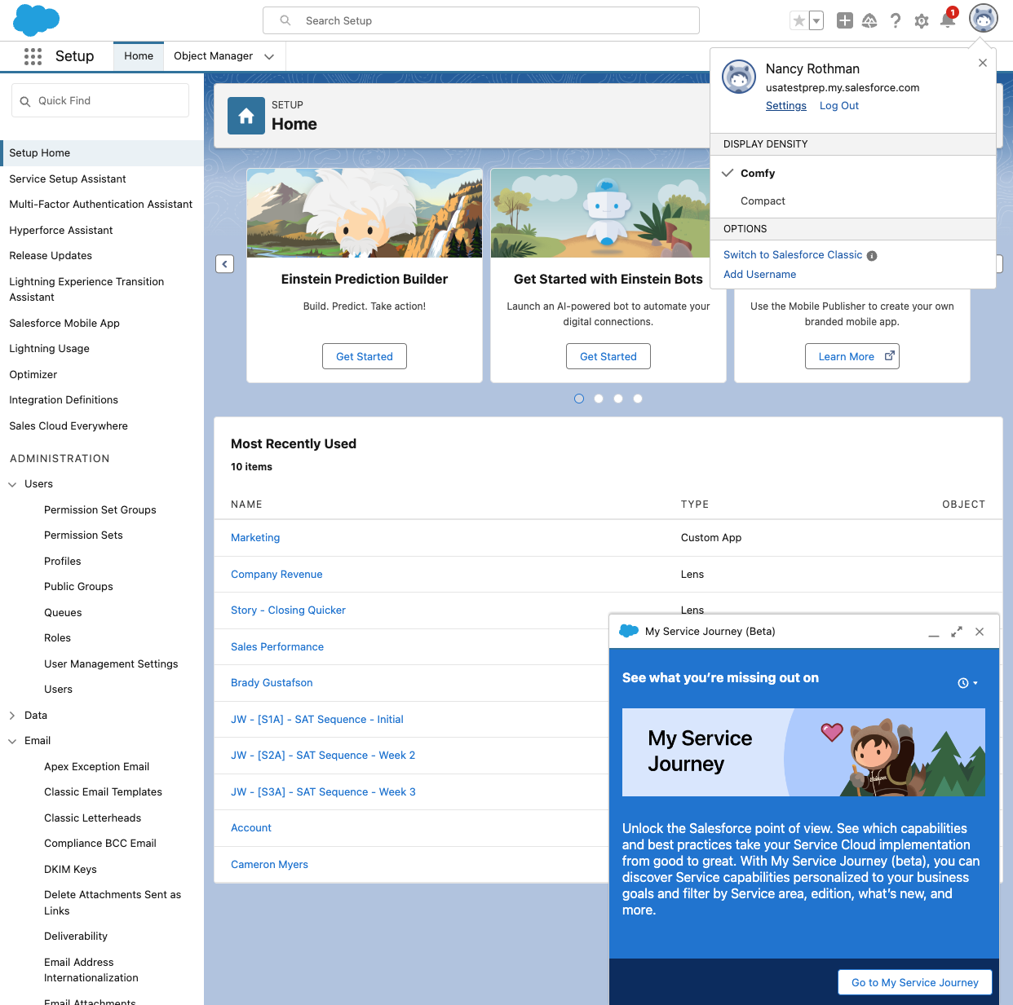Screen dimensions: 1013x1005
Task: Go to previous carousel card
Action: 225,264
